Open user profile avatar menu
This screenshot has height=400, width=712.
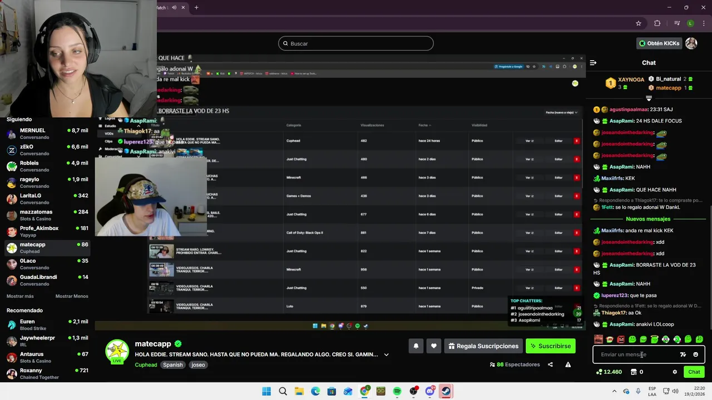(x=691, y=43)
